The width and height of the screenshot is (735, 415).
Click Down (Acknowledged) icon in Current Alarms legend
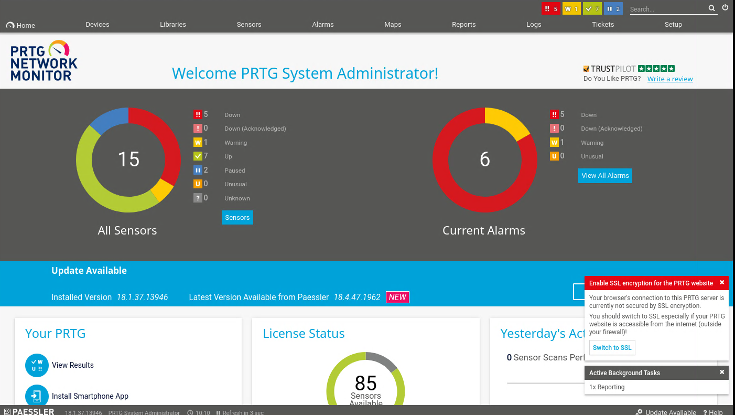pyautogui.click(x=554, y=128)
